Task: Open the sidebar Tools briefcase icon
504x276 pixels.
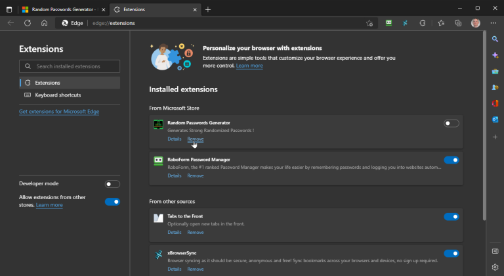Action: (x=495, y=71)
